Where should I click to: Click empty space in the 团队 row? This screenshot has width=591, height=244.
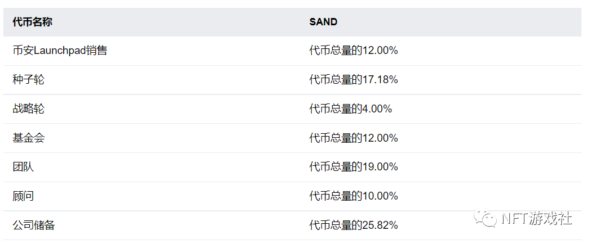pos(169,167)
